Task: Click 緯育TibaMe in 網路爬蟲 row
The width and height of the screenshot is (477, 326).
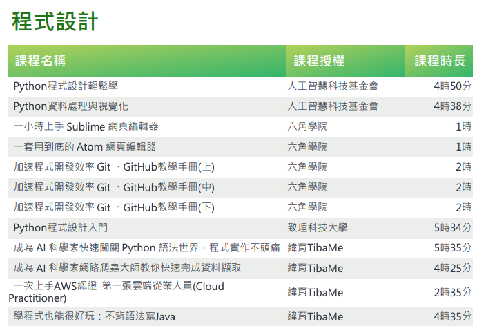Action: (x=315, y=268)
